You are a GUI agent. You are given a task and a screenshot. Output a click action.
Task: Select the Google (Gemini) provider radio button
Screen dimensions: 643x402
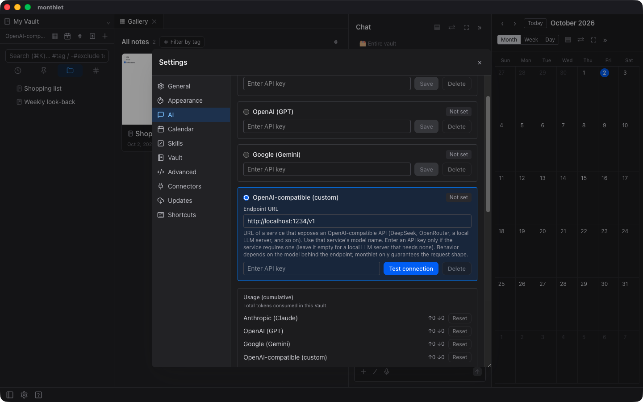[x=246, y=155]
